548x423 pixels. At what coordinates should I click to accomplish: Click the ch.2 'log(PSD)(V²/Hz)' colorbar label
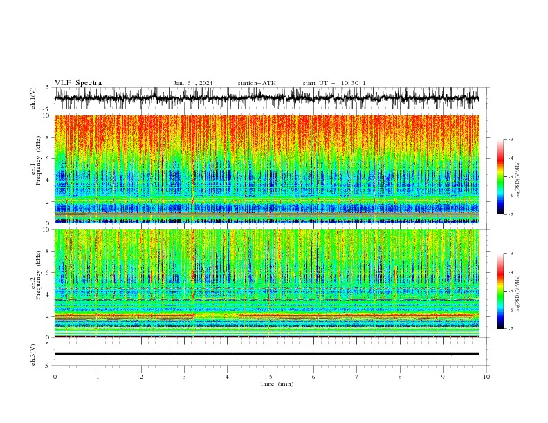tap(518, 294)
